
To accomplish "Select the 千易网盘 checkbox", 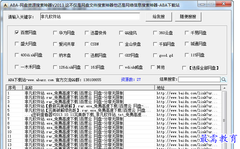I will tap(187, 33).
